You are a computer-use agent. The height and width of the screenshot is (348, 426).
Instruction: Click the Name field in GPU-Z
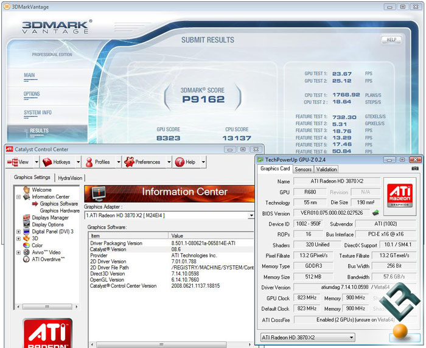(337, 181)
